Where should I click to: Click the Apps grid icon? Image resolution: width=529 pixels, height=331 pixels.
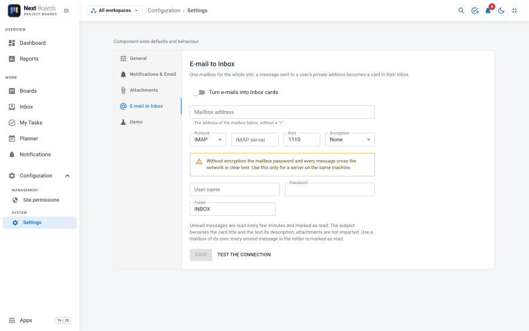[12, 320]
